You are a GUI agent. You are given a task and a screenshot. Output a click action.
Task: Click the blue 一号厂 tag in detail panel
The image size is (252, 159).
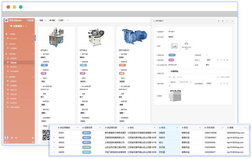click(172, 55)
